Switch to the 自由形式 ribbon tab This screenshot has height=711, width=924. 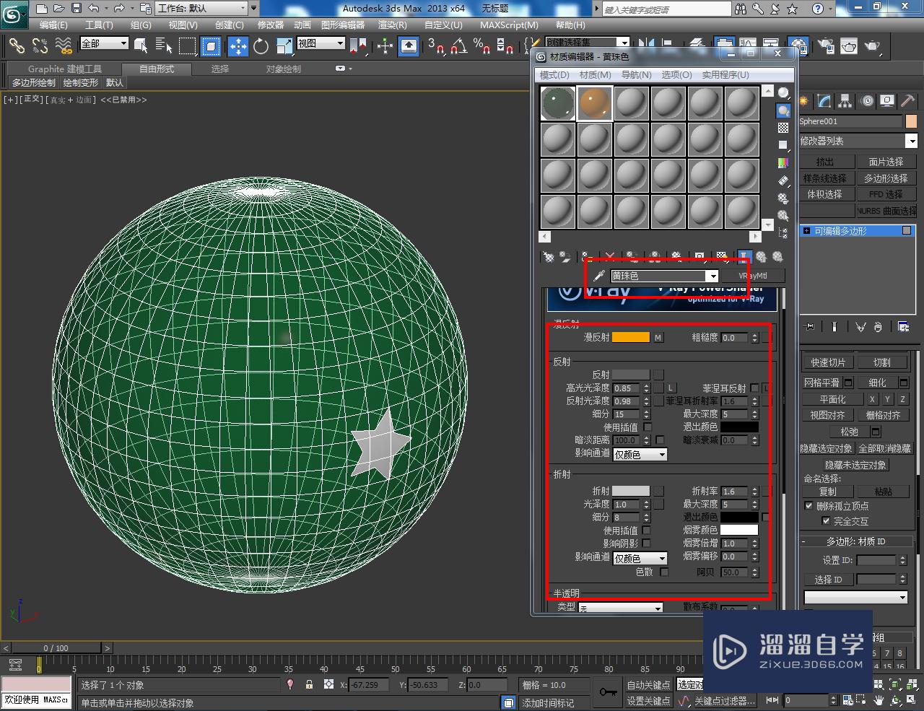[157, 69]
